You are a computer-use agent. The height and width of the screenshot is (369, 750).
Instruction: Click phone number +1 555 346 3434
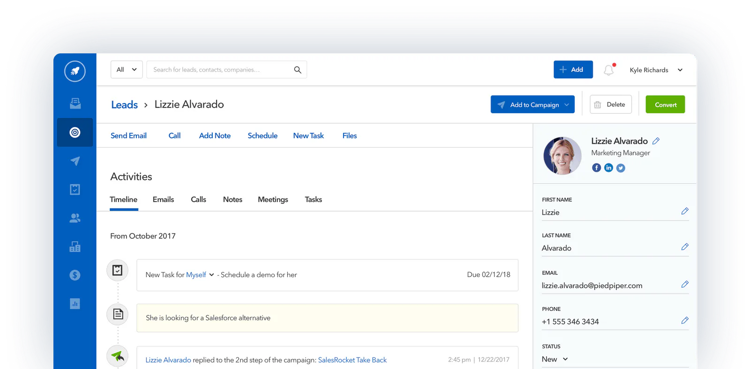pyautogui.click(x=570, y=322)
